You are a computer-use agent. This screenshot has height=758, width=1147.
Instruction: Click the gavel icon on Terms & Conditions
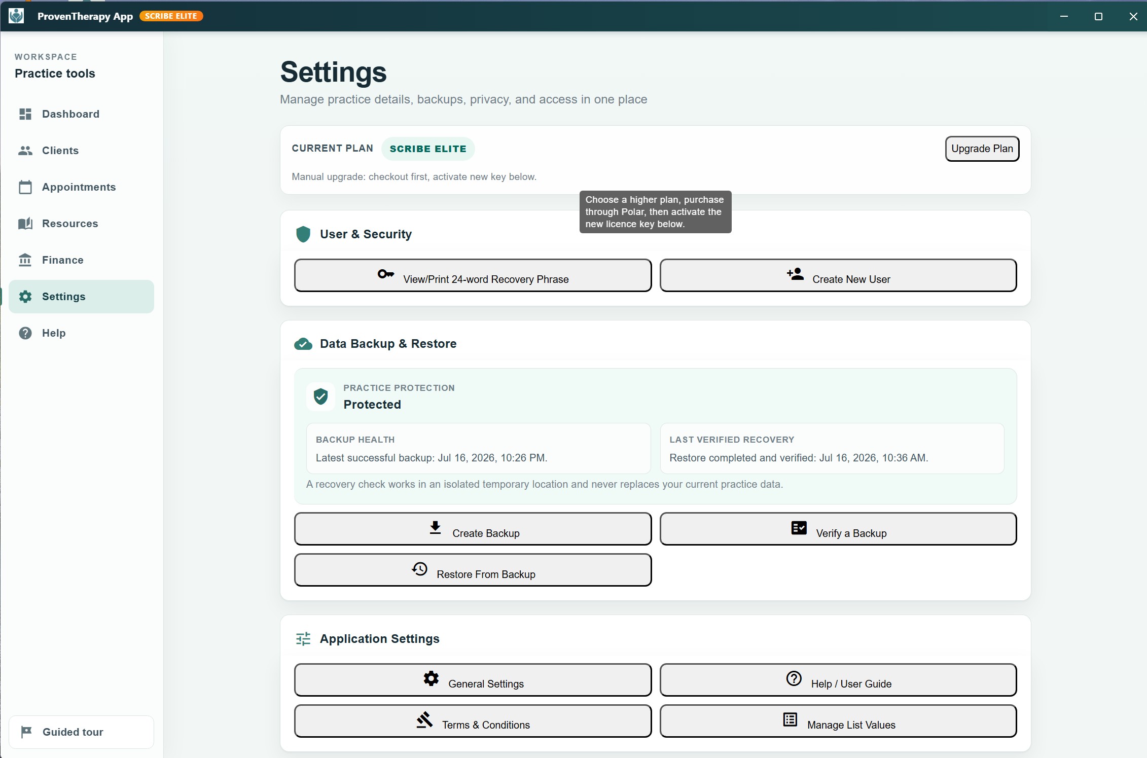[424, 719]
